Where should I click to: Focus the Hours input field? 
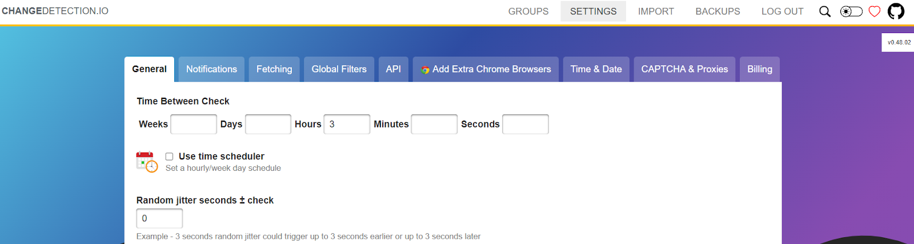[347, 124]
